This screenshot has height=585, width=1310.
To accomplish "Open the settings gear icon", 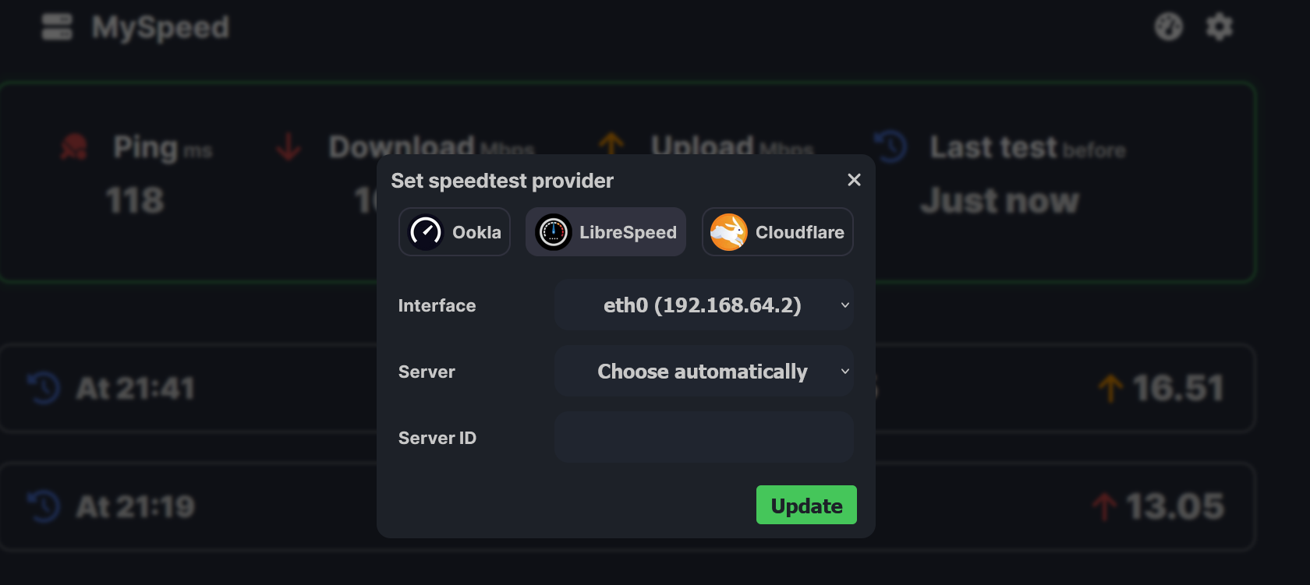I will coord(1220,27).
